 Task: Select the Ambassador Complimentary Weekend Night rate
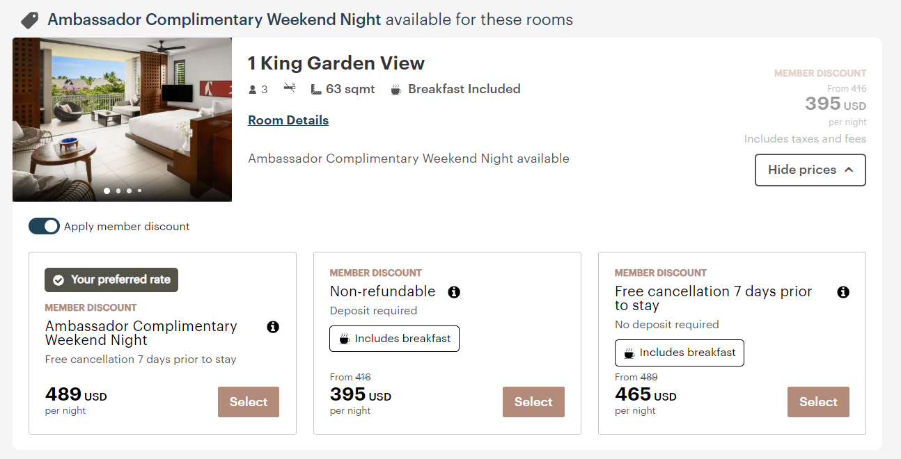pyautogui.click(x=248, y=401)
